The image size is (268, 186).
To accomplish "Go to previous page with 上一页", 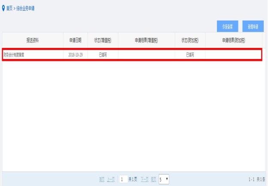I will 111,179.
